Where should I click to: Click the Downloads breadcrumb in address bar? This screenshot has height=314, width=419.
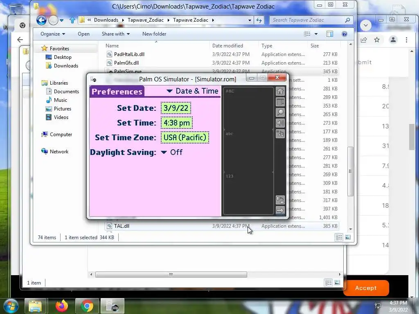[106, 20]
